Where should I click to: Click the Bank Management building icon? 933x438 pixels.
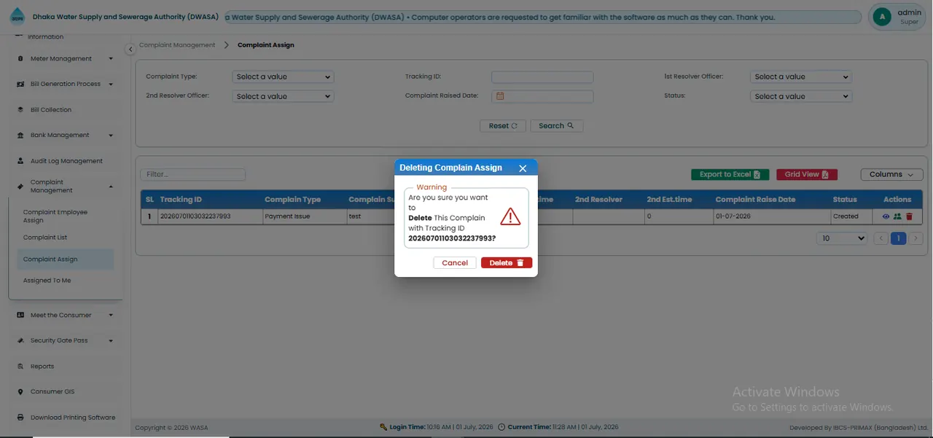(x=20, y=136)
